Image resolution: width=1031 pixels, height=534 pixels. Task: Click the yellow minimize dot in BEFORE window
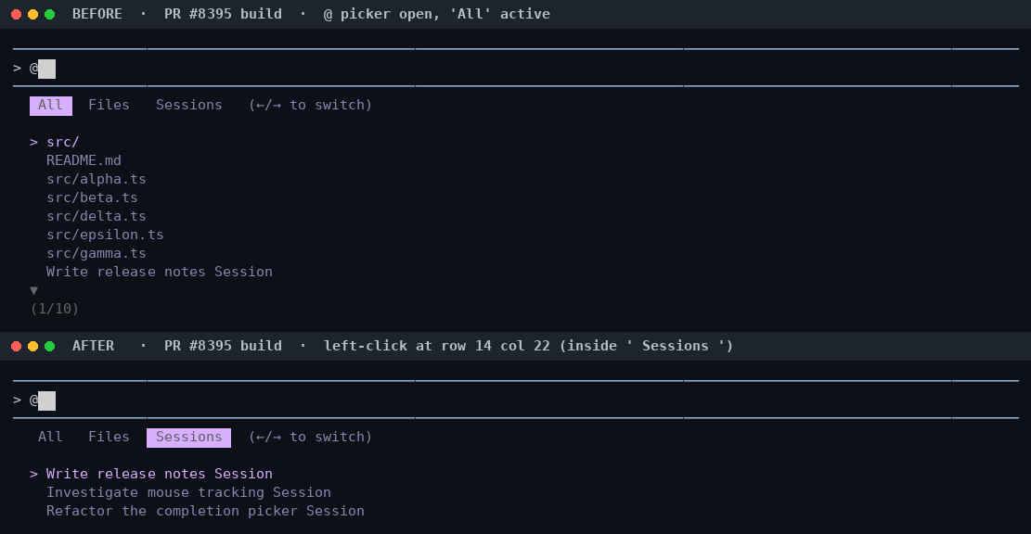32,15
